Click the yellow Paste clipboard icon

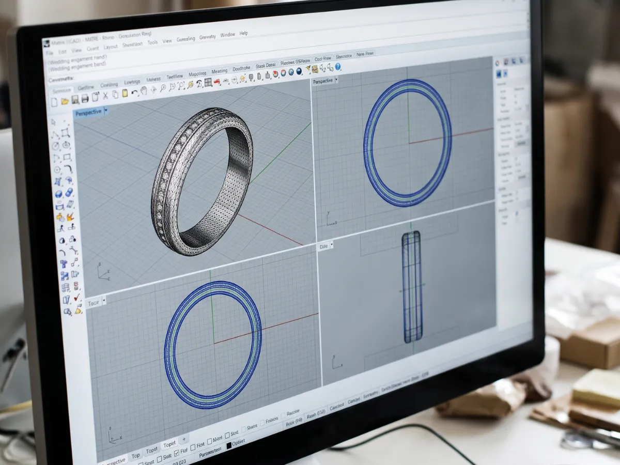point(125,93)
